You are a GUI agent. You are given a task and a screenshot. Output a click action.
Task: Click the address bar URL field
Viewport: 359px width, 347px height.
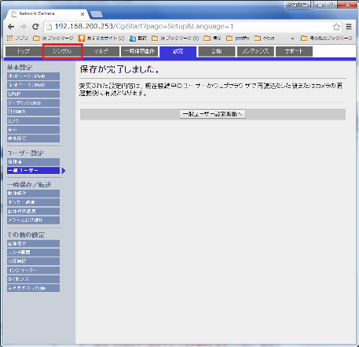[189, 27]
